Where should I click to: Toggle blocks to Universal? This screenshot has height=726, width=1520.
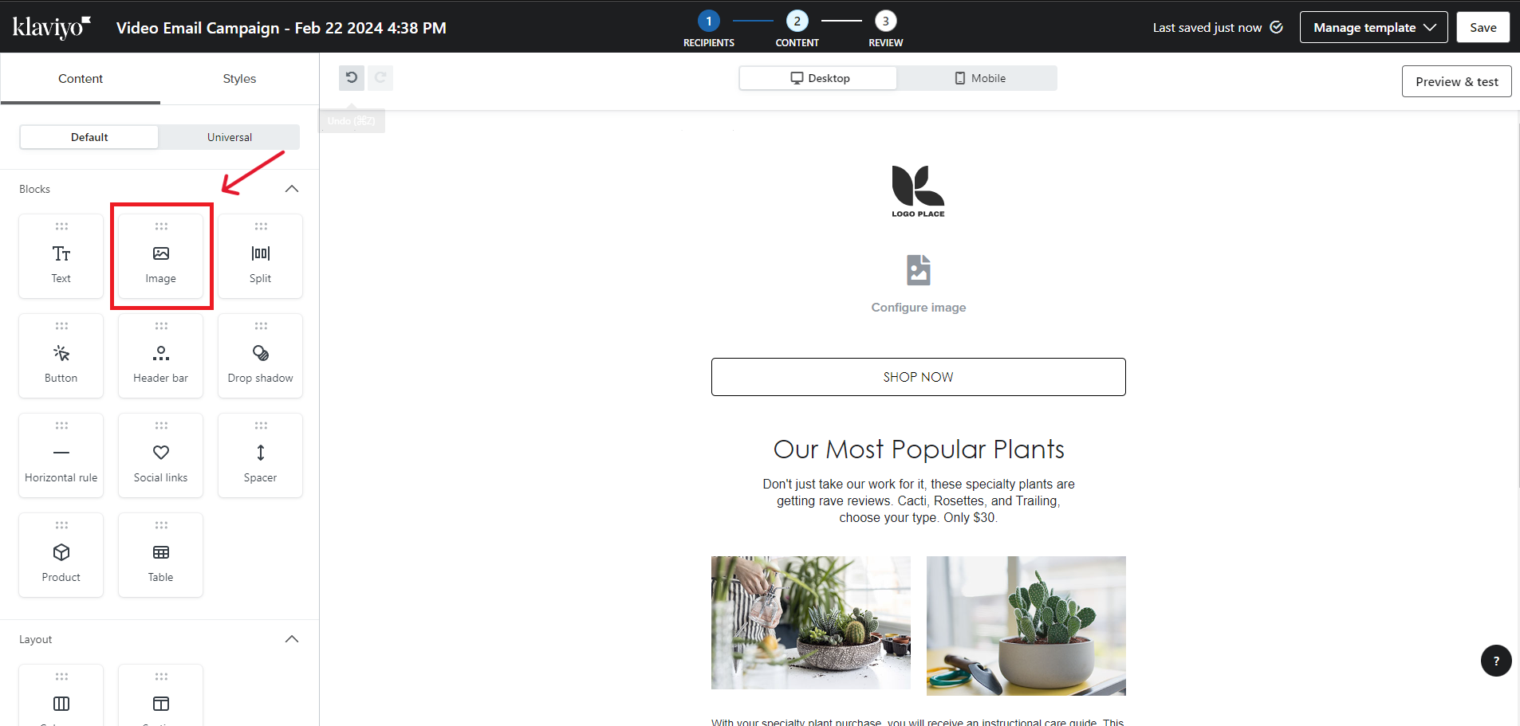pos(230,137)
